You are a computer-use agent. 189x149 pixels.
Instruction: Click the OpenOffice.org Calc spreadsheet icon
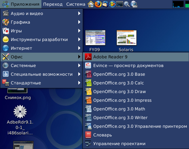point(88,83)
